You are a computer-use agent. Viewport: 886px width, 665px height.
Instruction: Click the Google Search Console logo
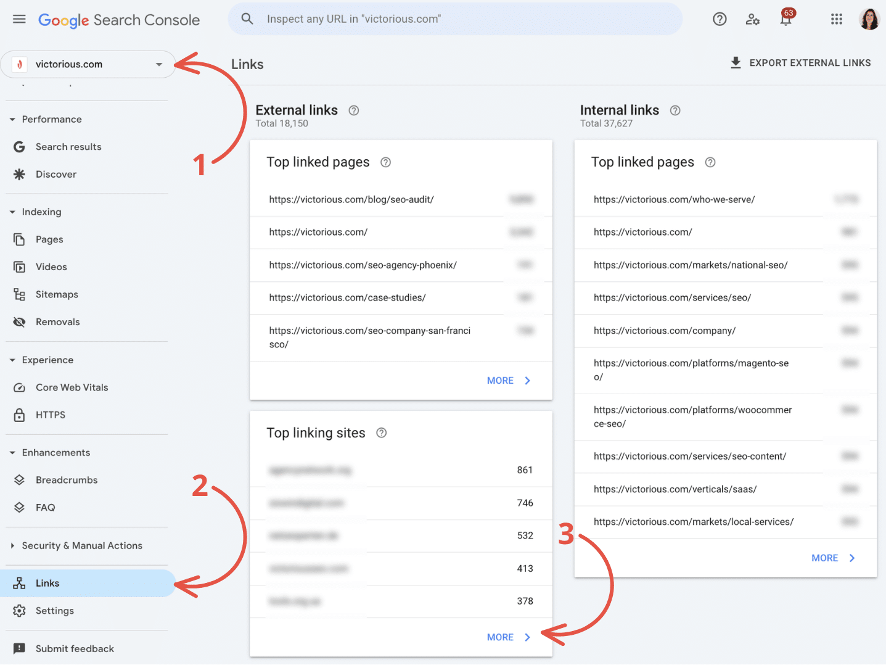tap(119, 20)
